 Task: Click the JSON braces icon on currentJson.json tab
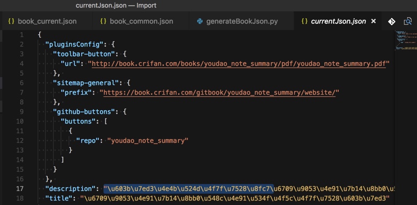click(x=305, y=21)
